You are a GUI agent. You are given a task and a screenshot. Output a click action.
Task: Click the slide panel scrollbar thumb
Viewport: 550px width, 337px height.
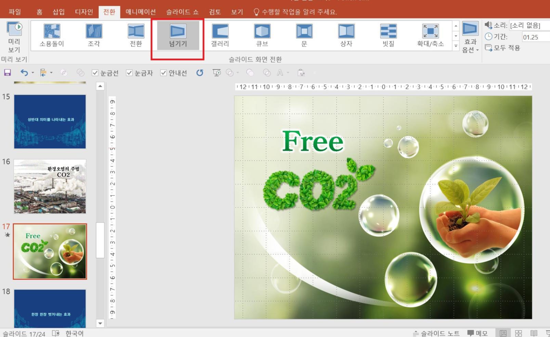click(x=100, y=240)
